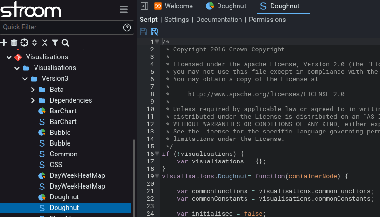Fold the function at line 19
Viewport: 380px width, 217px height.
[157, 176]
